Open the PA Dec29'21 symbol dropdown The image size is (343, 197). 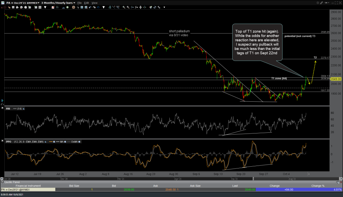click(21, 2)
